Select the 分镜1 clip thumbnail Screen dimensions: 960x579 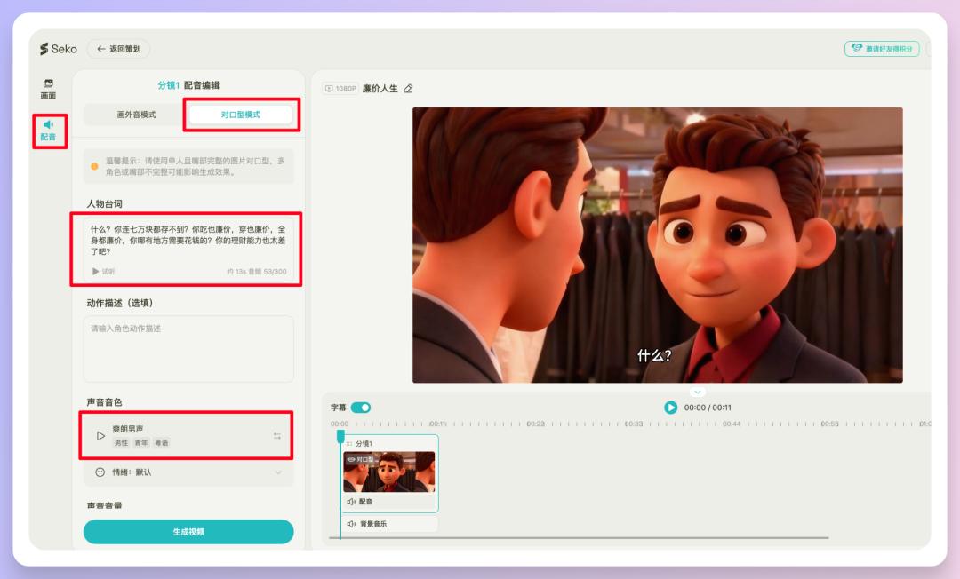click(389, 472)
